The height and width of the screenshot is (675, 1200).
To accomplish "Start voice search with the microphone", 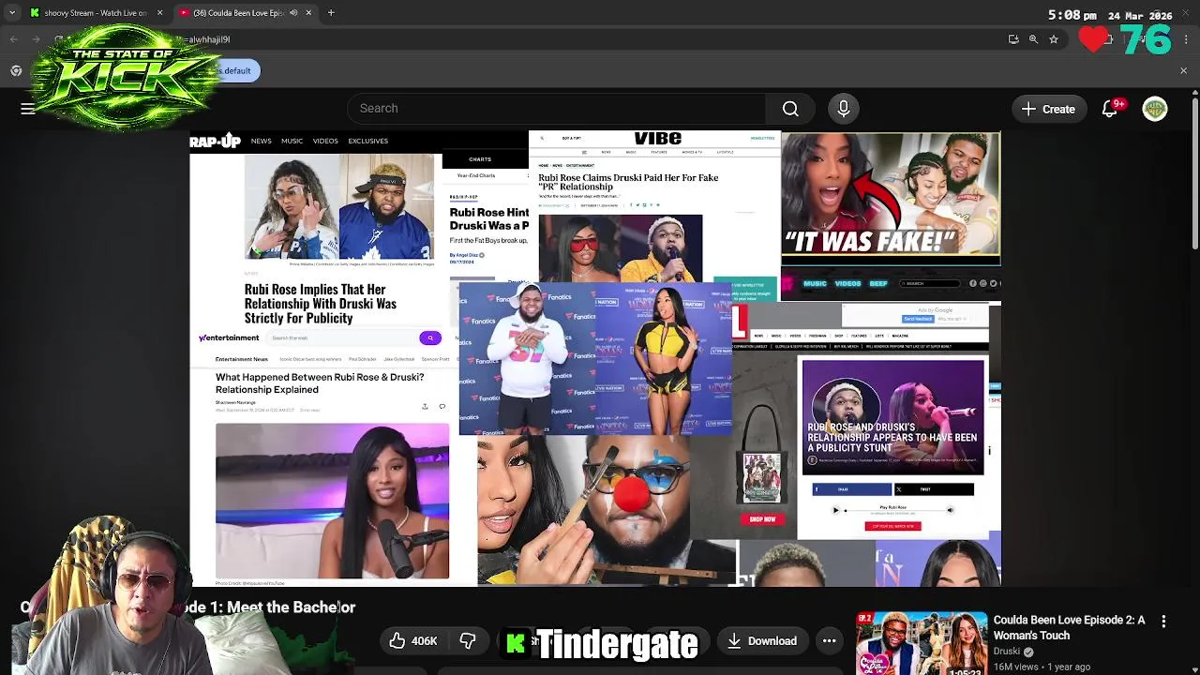I will [x=844, y=109].
